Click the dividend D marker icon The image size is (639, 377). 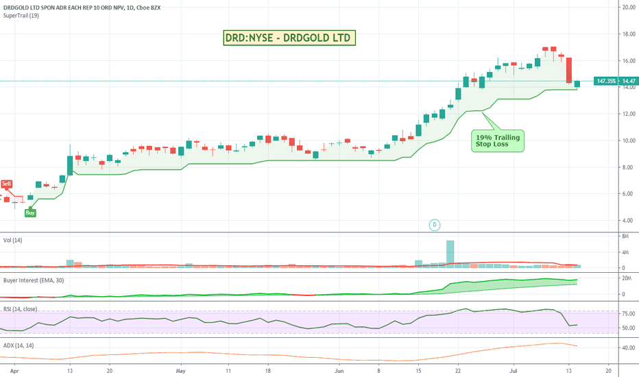[435, 225]
